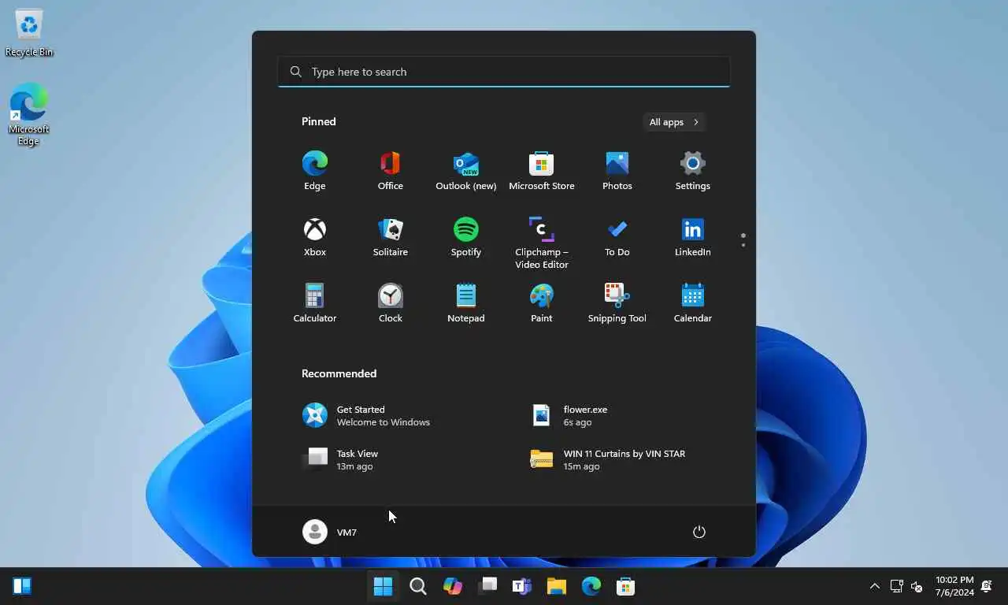Open the Paint app
Image resolution: width=1008 pixels, height=605 pixels.
pos(541,303)
